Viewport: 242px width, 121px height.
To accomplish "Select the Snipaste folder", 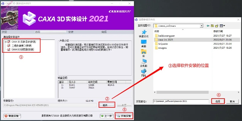I will [x=161, y=44].
